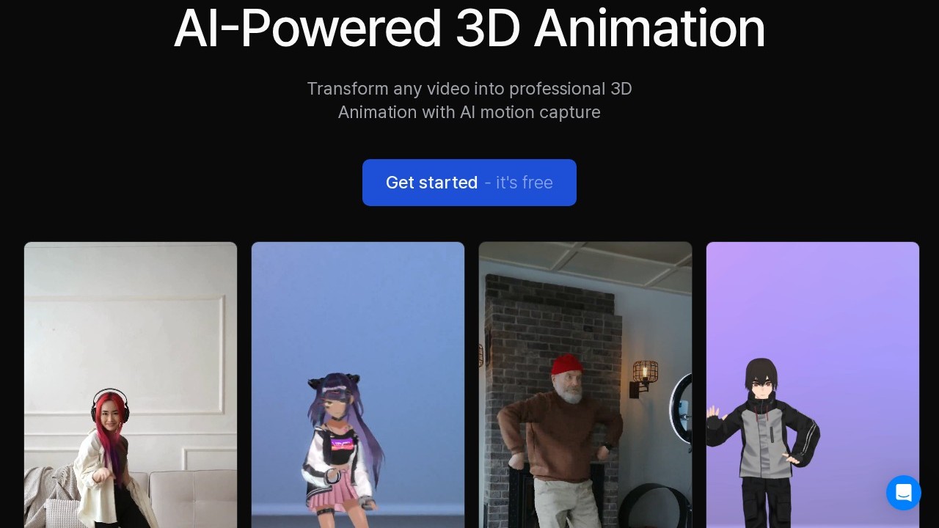
Task: Click the headphones on the red-haired woman
Action: pos(110,403)
